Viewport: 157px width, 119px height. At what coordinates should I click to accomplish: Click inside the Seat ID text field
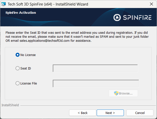tap(95, 68)
